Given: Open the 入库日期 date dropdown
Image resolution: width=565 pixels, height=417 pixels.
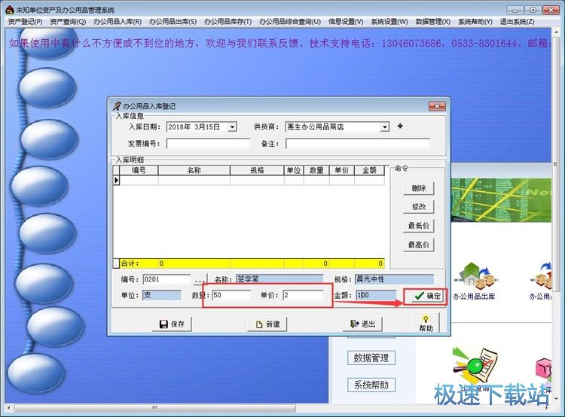Looking at the screenshot, I should point(233,126).
